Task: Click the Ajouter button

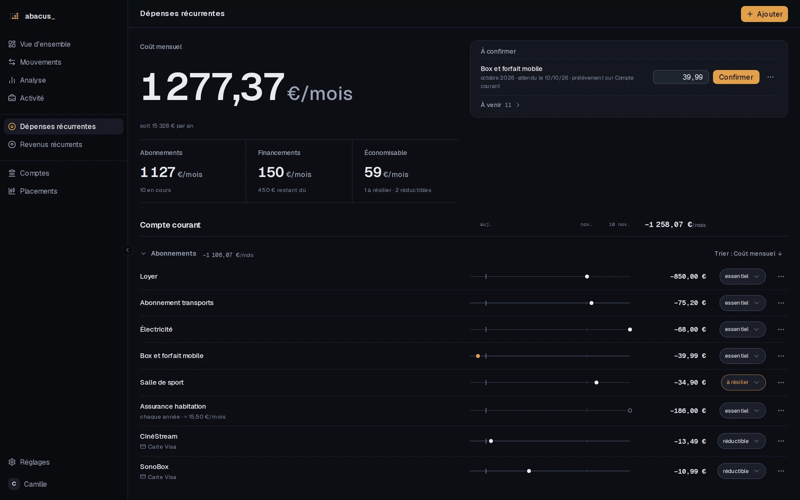Action: (764, 14)
